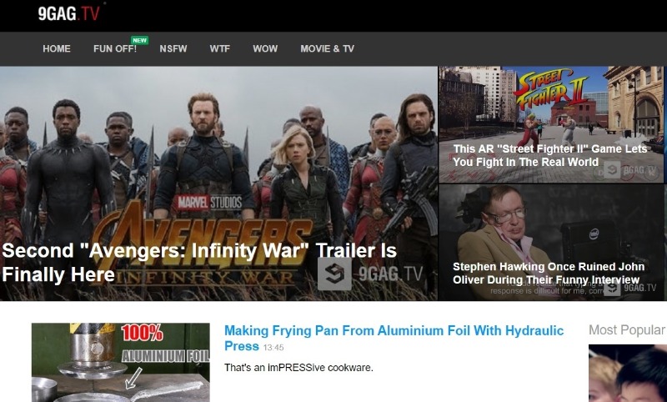This screenshot has width=667, height=402.
Task: Click the Most Popular heading
Action: (627, 329)
